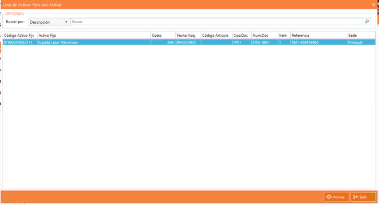The width and height of the screenshot is (379, 205).
Task: Click the Código Artículo column header
Action: click(x=217, y=35)
